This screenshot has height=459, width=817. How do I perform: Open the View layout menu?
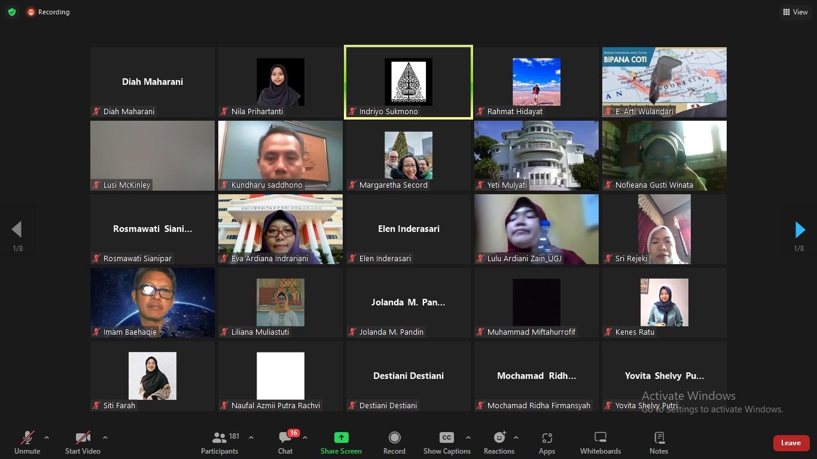pyautogui.click(x=795, y=12)
